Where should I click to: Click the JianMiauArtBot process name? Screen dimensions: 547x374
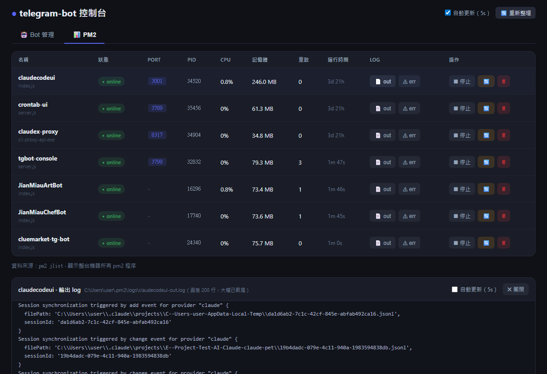40,185
